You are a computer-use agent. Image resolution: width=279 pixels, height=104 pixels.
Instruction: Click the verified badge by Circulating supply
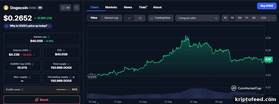[74, 77]
